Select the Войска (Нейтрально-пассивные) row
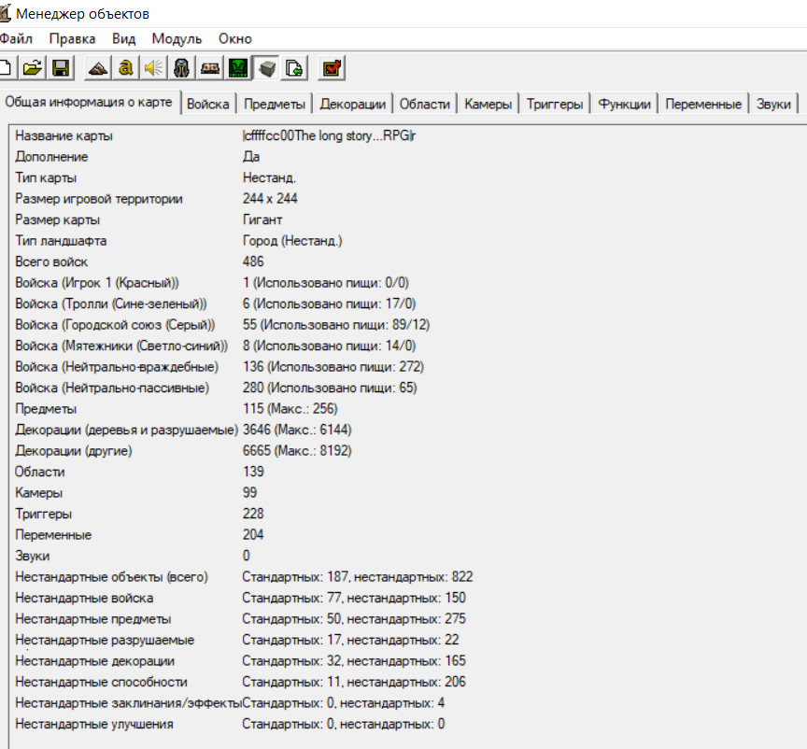807x749 pixels. (216, 388)
